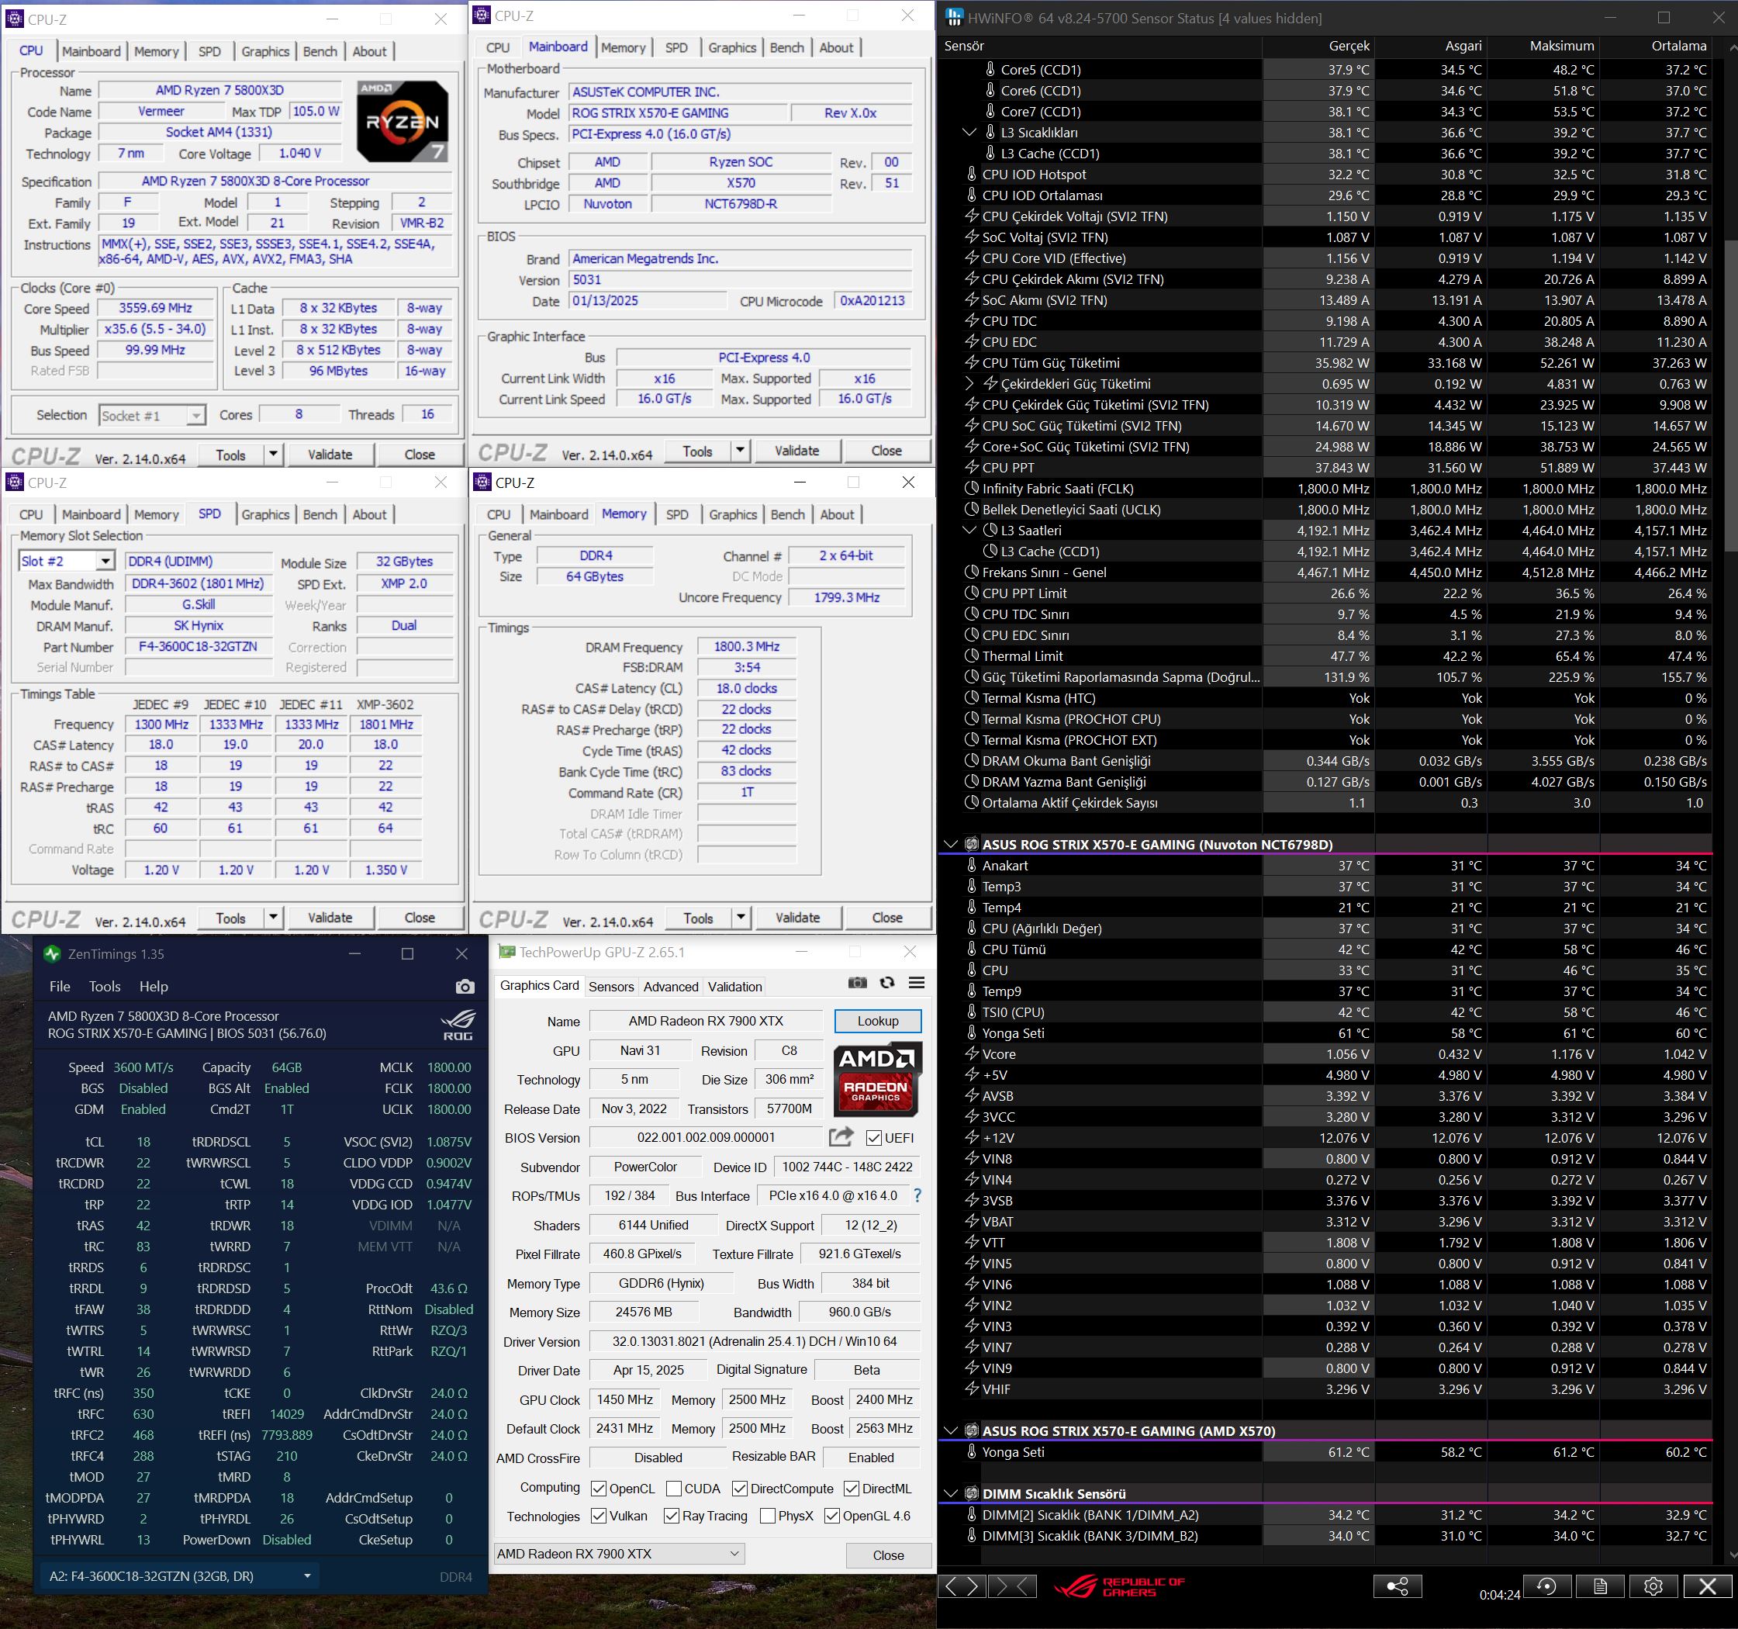Toggle the UEFI checkbox

click(x=873, y=1138)
